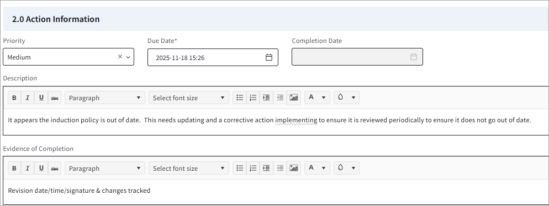The height and width of the screenshot is (206, 549).
Task: Open background color in Evidence of Completion editor
Action: click(x=346, y=169)
